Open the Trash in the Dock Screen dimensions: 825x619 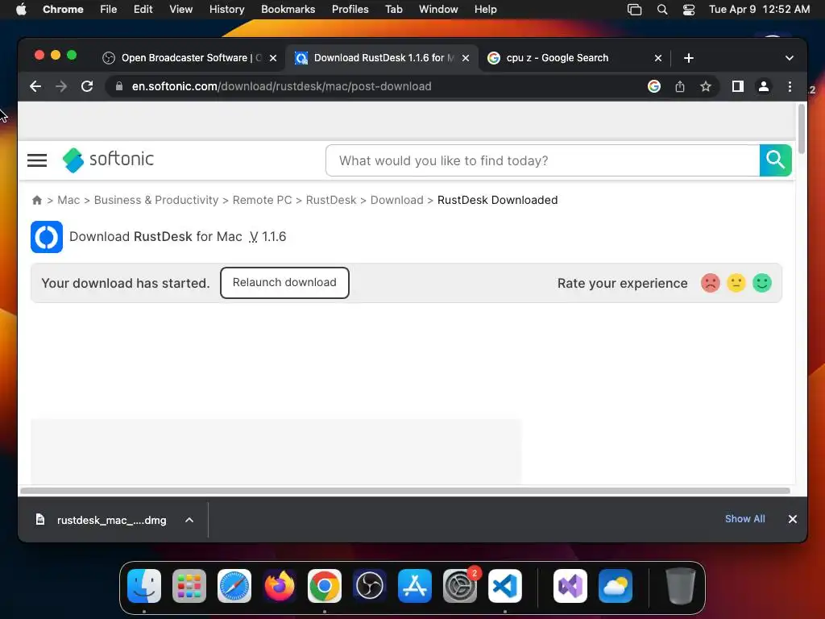681,586
